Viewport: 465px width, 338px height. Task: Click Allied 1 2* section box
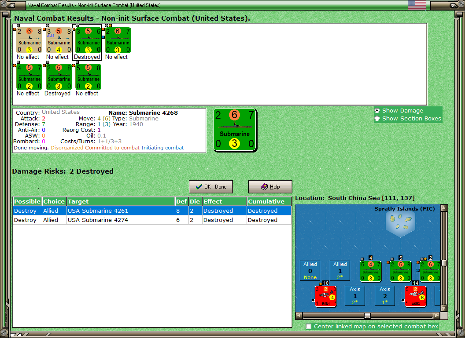click(x=340, y=270)
